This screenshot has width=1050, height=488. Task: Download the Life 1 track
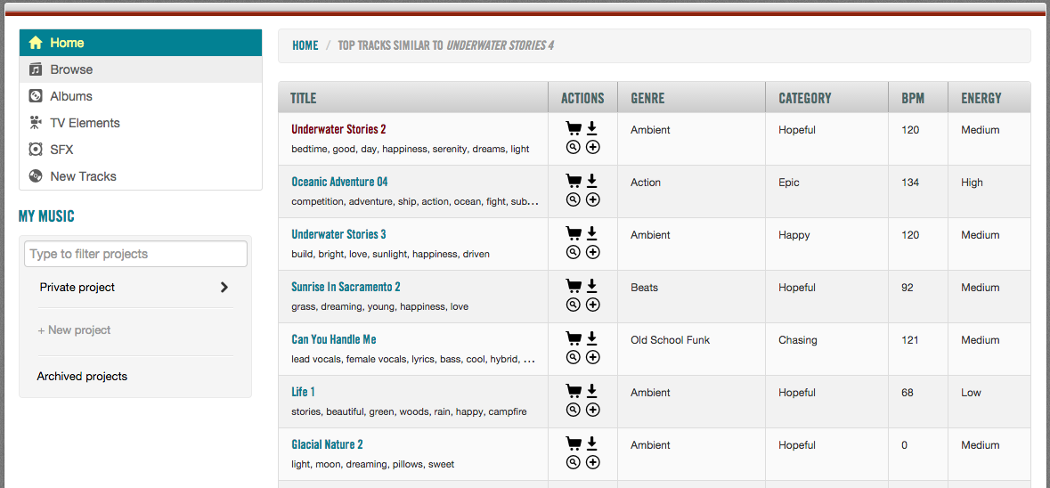592,392
